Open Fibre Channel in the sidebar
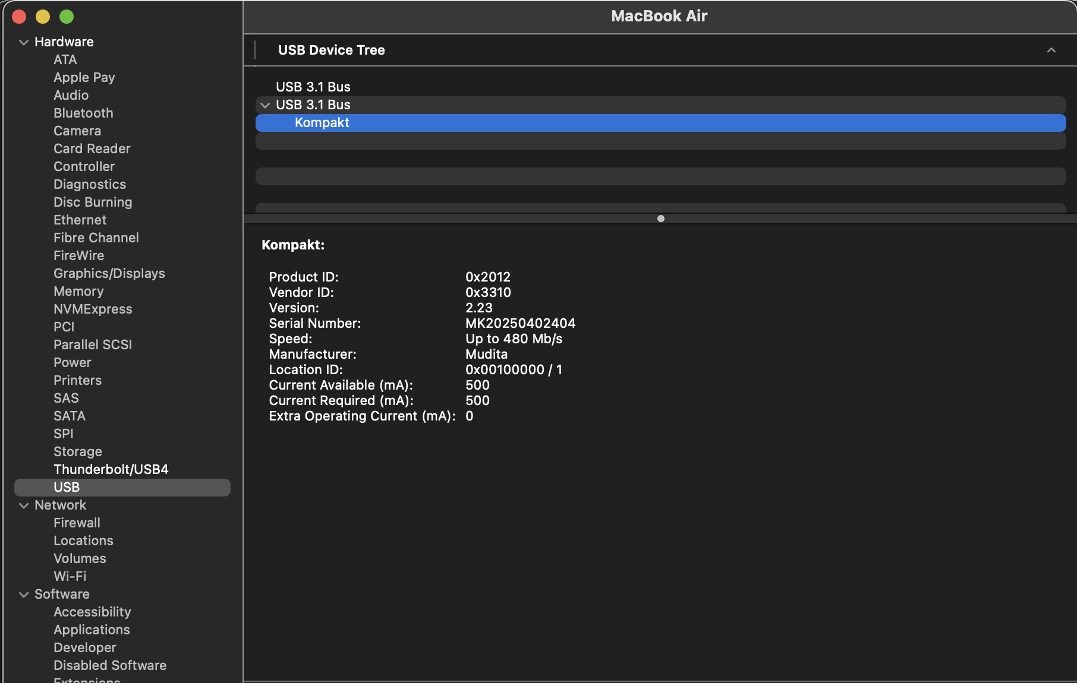1077x683 pixels. (x=96, y=238)
